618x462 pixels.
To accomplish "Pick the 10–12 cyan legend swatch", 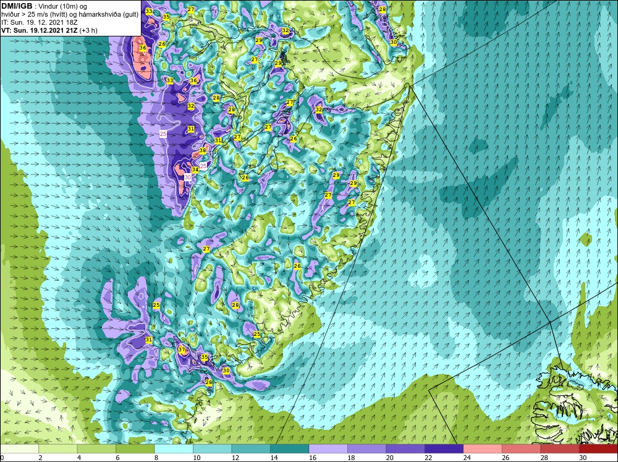I will (213, 448).
